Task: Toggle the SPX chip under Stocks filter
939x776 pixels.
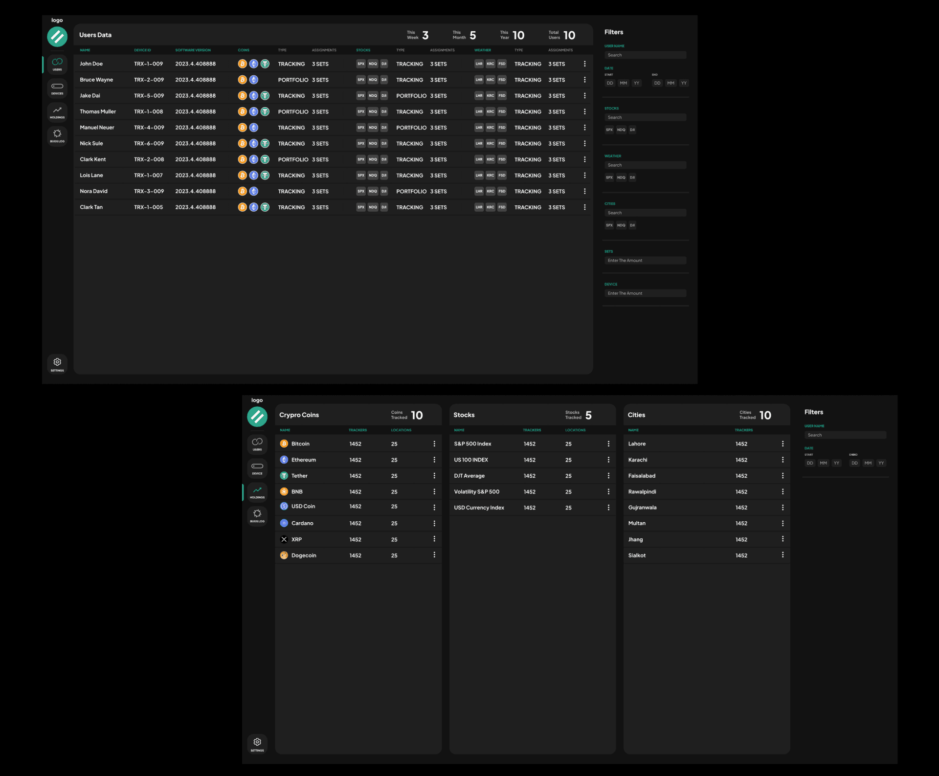Action: coord(609,130)
